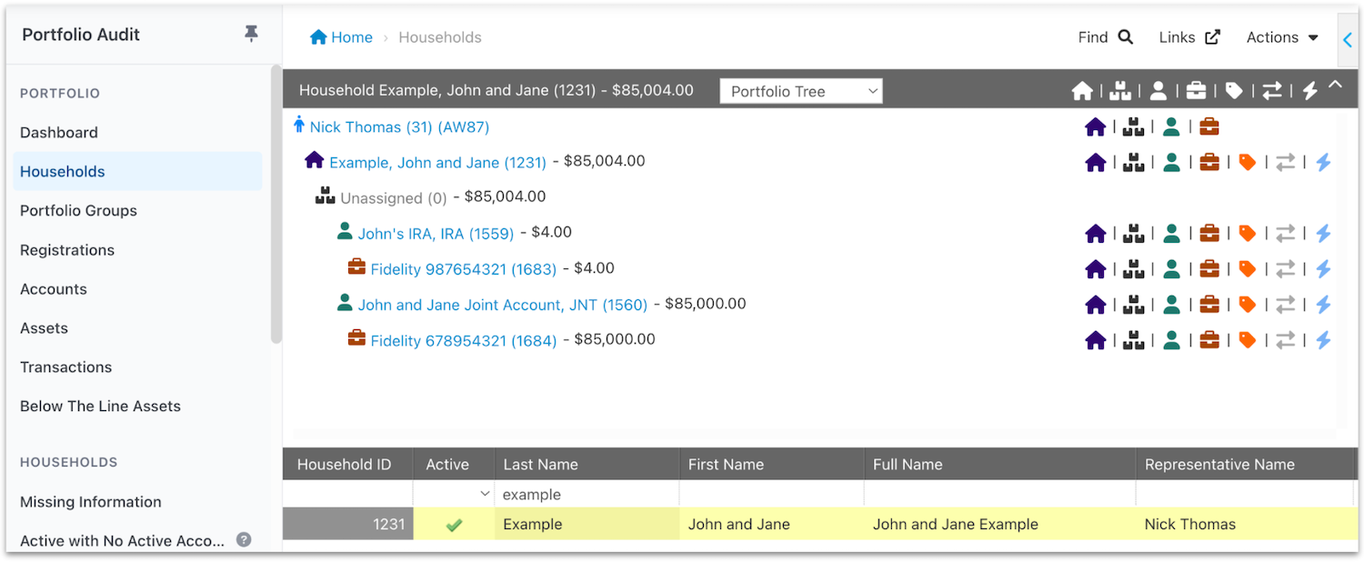Viewport: 1364px width, 562px height.
Task: Click orange tag icon in Fidelity 987654321 row
Action: pos(1248,269)
